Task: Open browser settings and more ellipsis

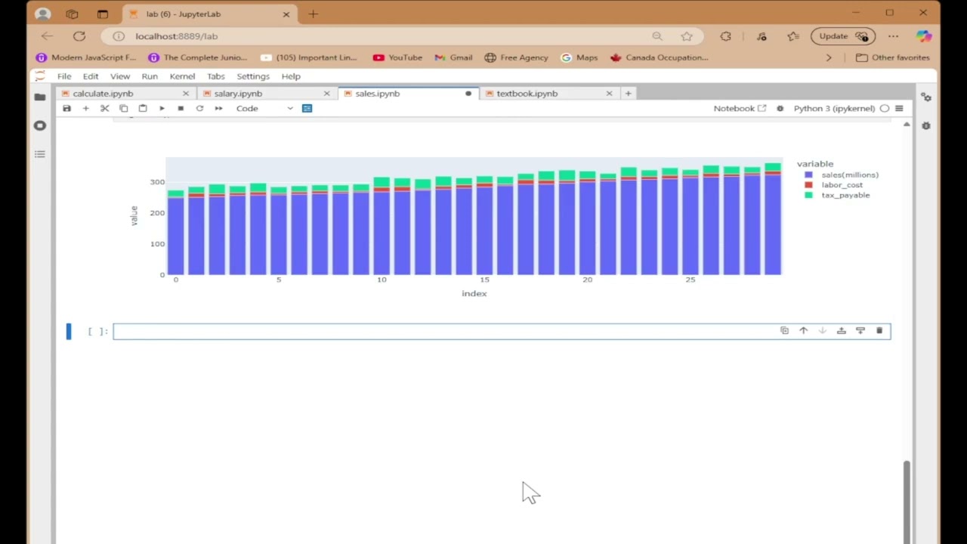Action: pos(894,36)
